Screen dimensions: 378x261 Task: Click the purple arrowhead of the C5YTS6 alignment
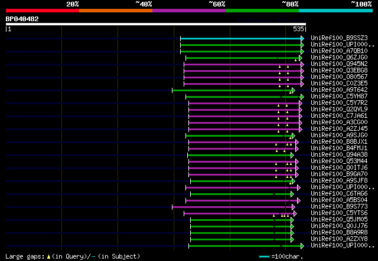pyautogui.click(x=295, y=214)
